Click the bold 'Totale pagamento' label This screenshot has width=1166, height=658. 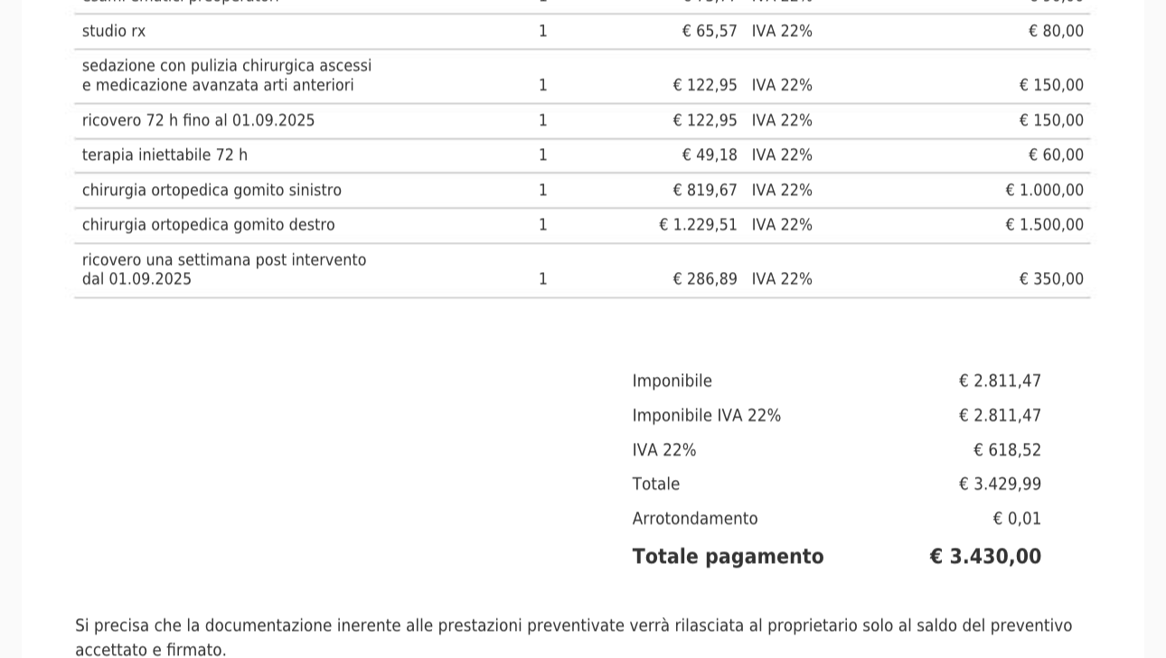[x=728, y=557]
